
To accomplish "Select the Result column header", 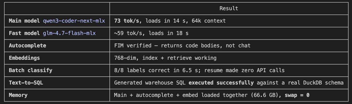I will [x=229, y=8].
